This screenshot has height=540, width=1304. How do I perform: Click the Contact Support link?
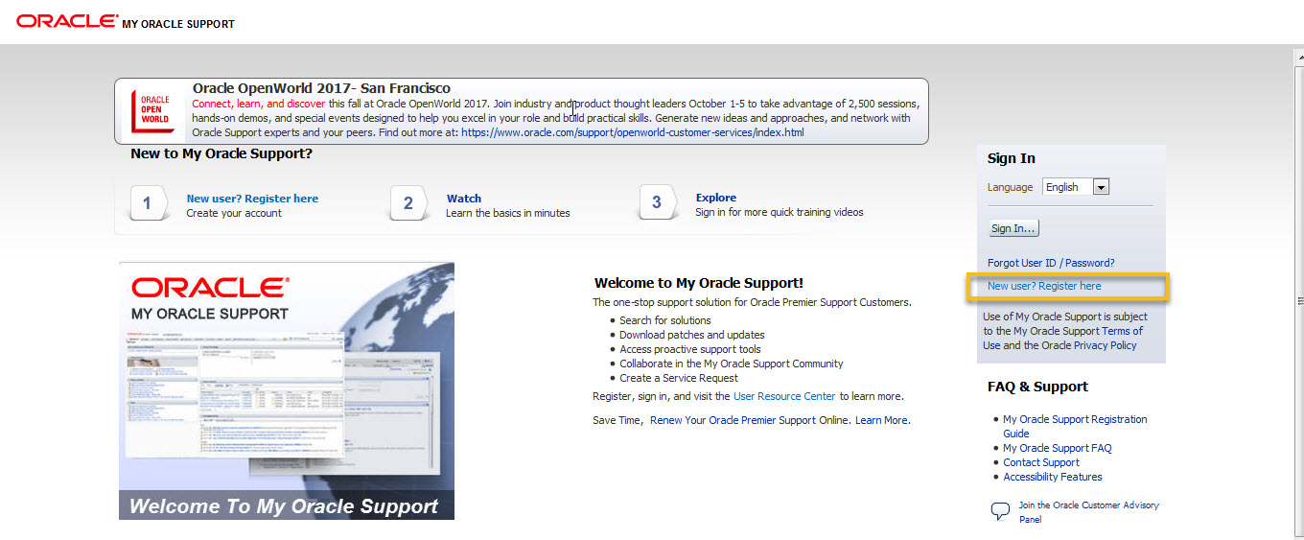pyautogui.click(x=1041, y=462)
